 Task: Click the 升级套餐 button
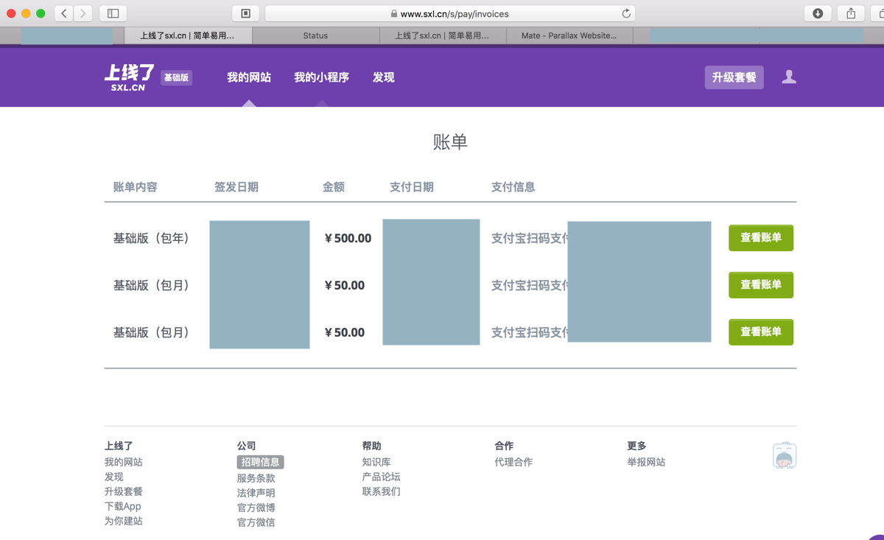[734, 77]
